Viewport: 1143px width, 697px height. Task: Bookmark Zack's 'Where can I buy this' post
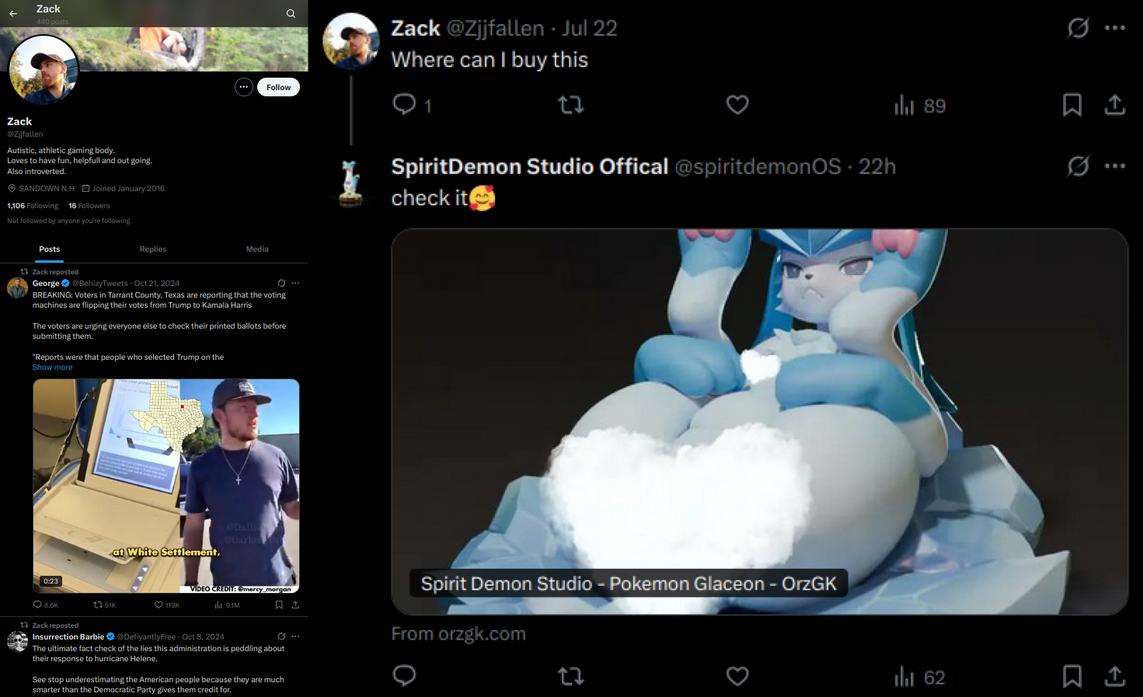[1072, 105]
